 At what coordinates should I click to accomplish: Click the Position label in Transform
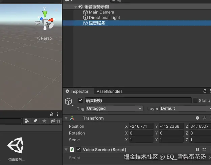76,126
